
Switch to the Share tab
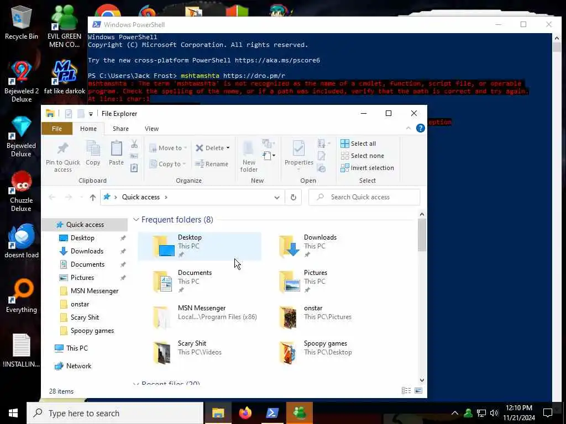(x=120, y=129)
